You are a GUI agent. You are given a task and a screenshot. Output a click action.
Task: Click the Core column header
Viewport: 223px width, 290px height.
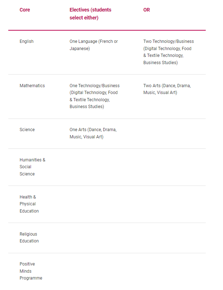tap(25, 10)
